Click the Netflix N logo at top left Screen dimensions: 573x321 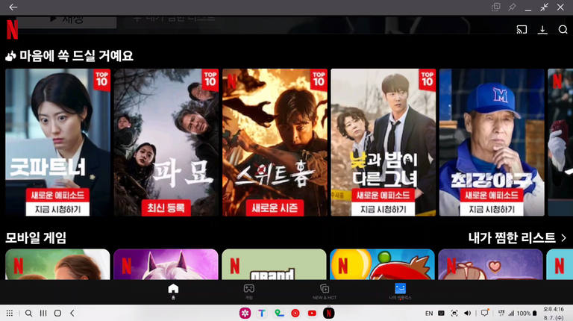(12, 29)
